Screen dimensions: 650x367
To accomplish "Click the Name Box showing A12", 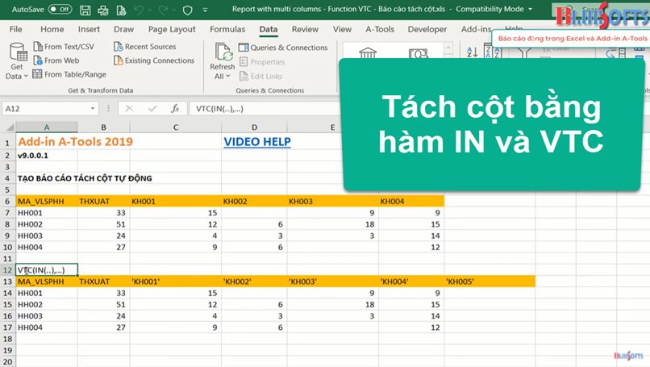I will point(46,109).
